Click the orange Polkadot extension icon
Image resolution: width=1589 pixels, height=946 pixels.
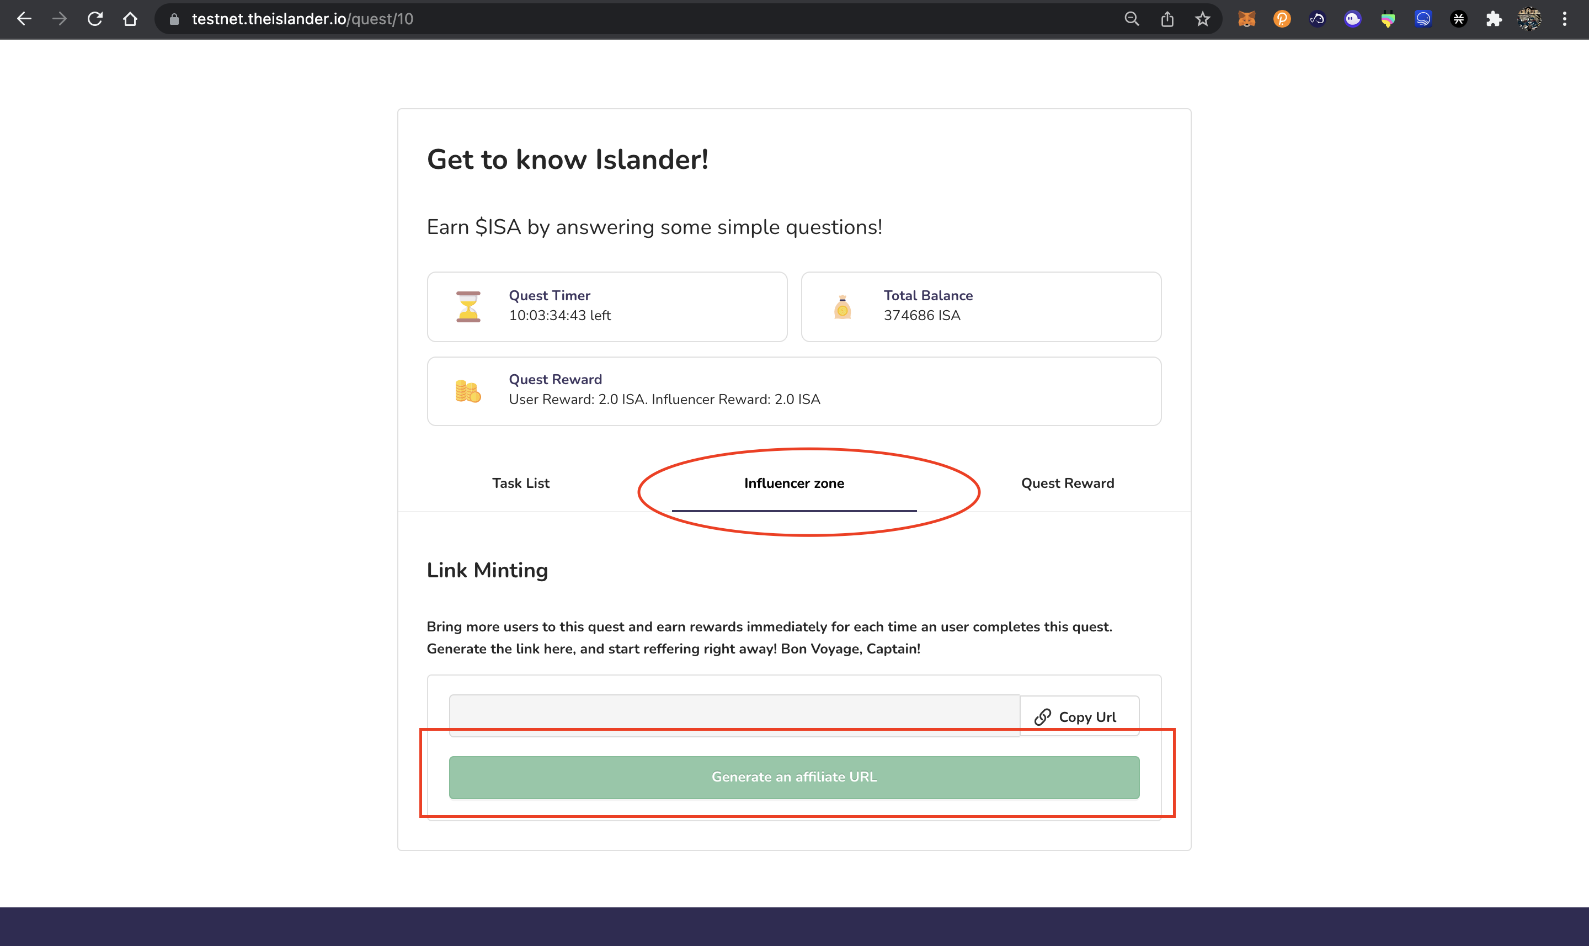click(x=1282, y=19)
